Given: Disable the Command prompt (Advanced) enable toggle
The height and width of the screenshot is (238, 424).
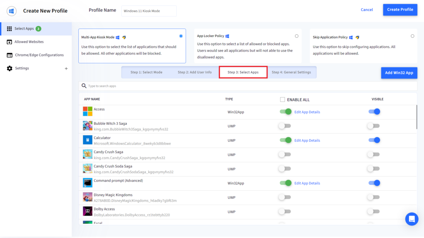Looking at the screenshot, I should click(286, 183).
